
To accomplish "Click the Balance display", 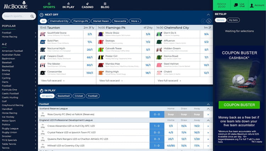I will pos(222,5).
